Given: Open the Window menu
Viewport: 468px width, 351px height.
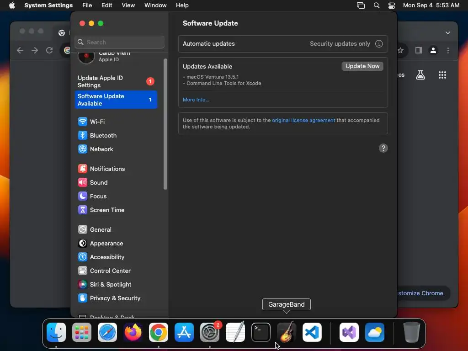Looking at the screenshot, I should [x=155, y=5].
